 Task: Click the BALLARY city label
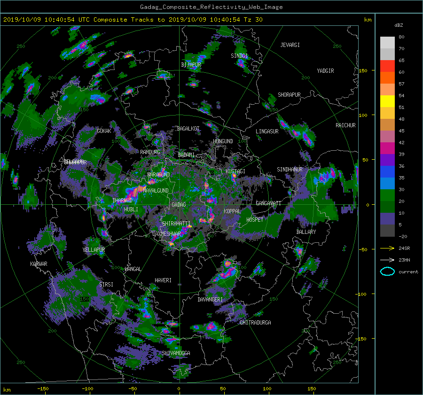306,232
